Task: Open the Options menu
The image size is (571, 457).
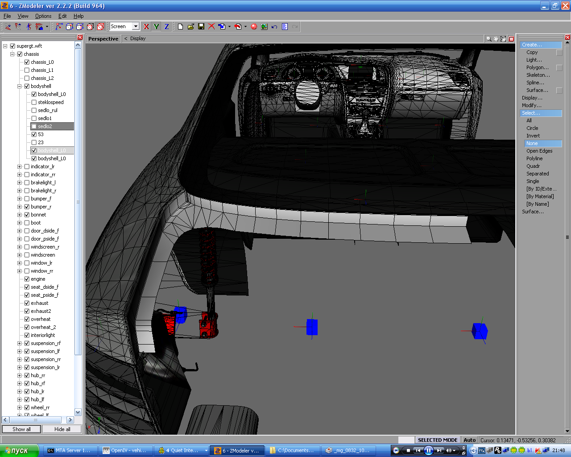Action: coord(43,16)
